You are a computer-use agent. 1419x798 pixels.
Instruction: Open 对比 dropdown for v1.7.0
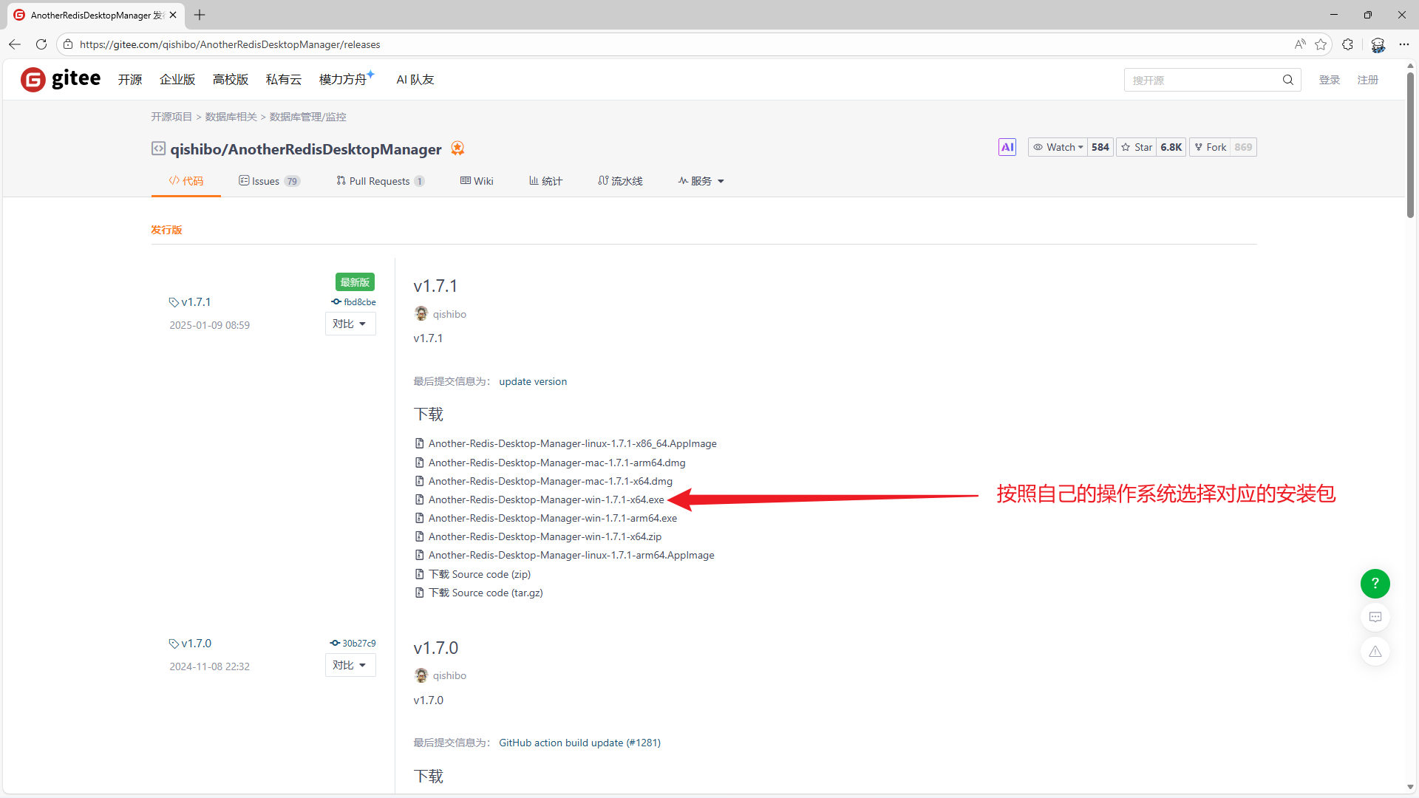tap(350, 665)
